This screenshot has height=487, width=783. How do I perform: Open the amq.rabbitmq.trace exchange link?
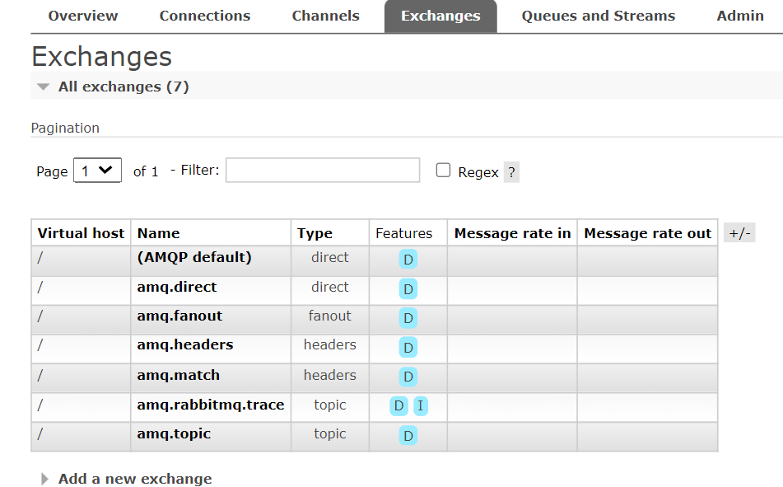(x=211, y=405)
